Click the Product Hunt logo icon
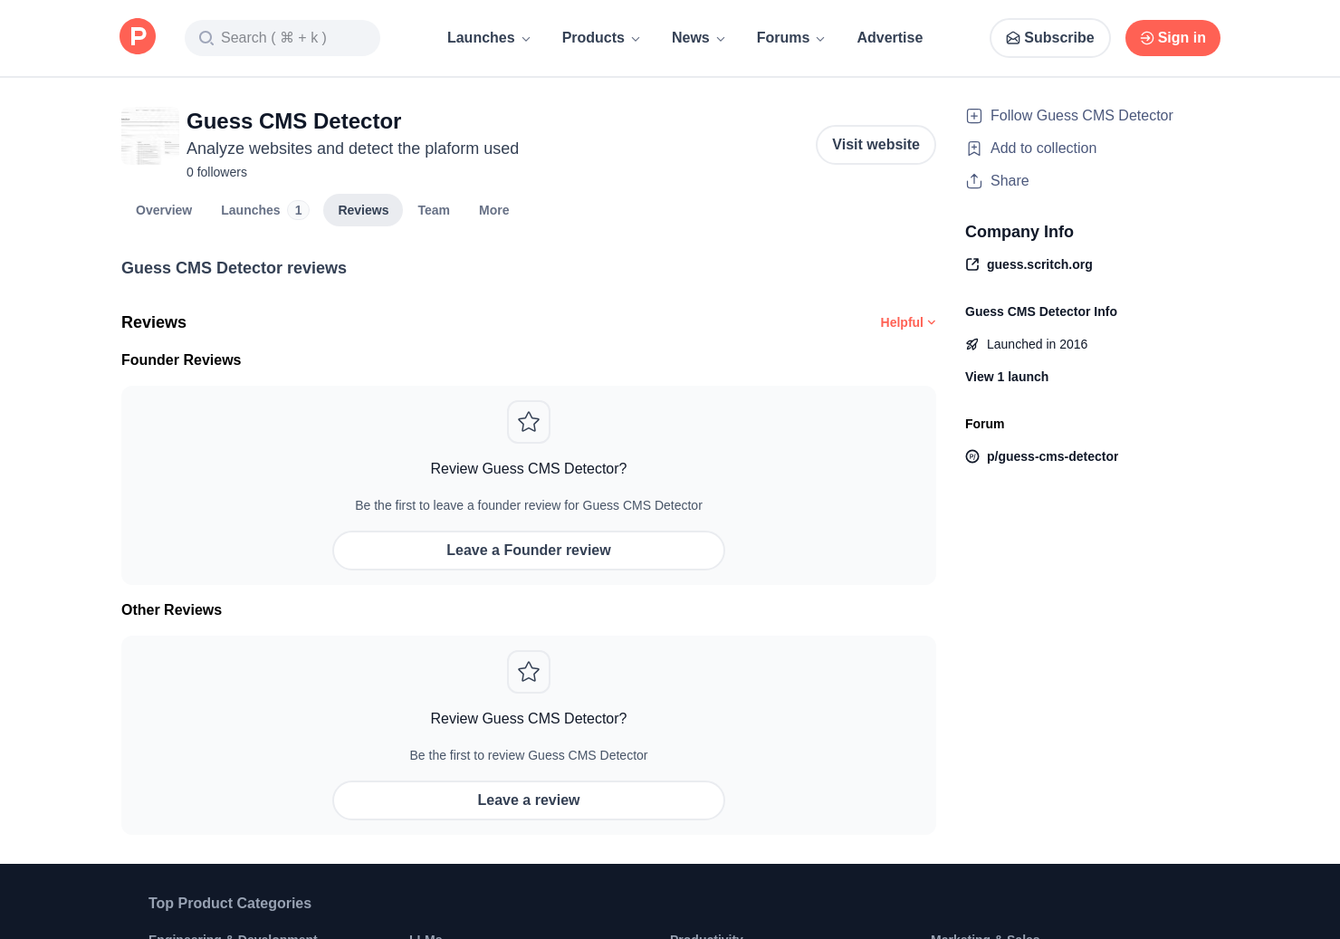Image resolution: width=1340 pixels, height=939 pixels. click(138, 37)
